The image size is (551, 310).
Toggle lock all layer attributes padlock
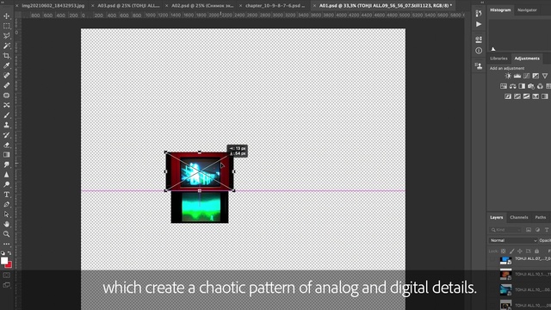(536, 251)
